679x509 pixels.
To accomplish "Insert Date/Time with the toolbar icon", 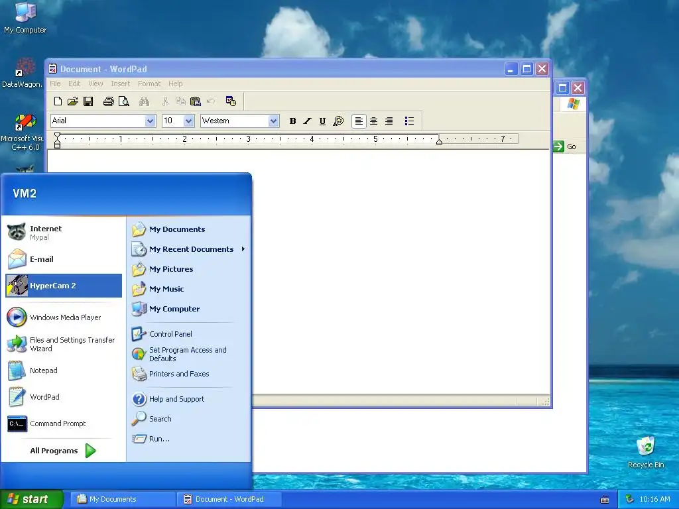I will (231, 101).
